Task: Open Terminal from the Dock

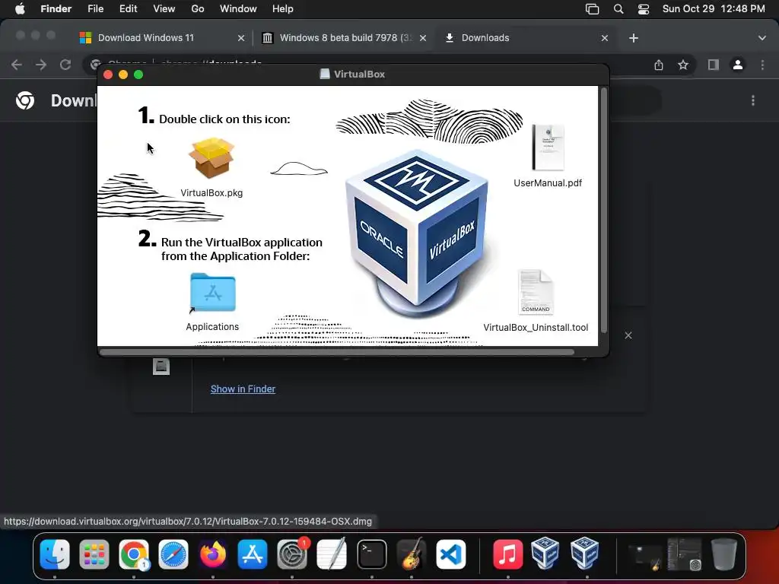Action: click(371, 554)
